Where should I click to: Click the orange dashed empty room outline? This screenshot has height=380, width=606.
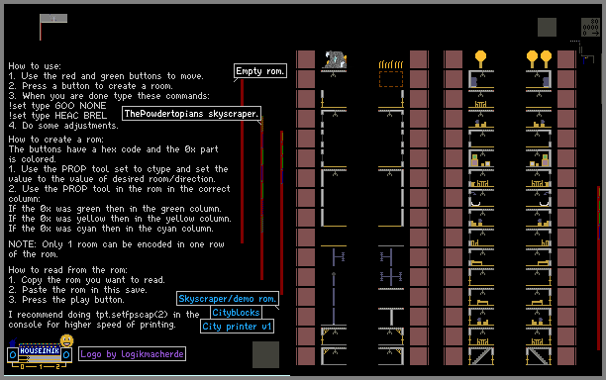click(391, 79)
